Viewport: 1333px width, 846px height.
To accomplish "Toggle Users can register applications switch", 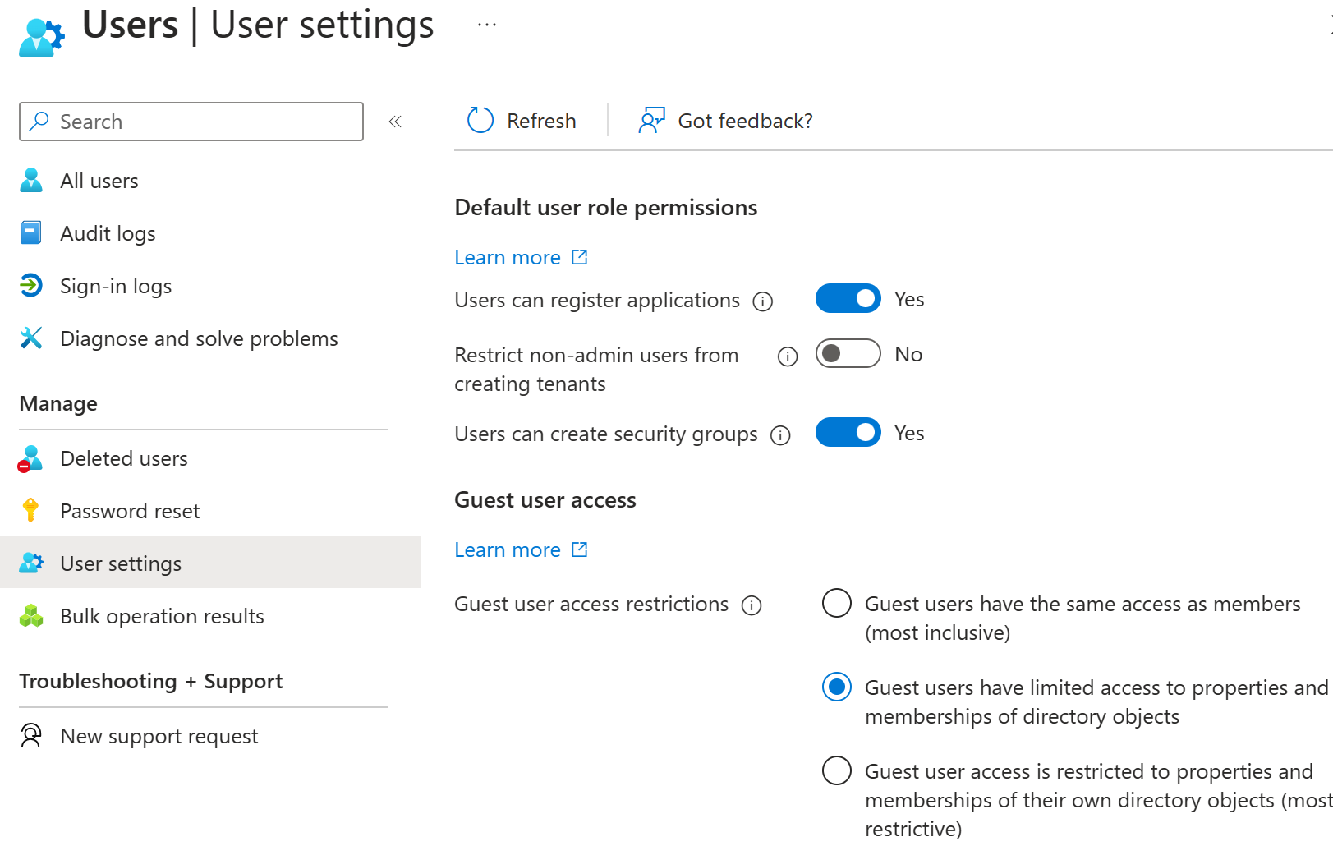I will (848, 299).
